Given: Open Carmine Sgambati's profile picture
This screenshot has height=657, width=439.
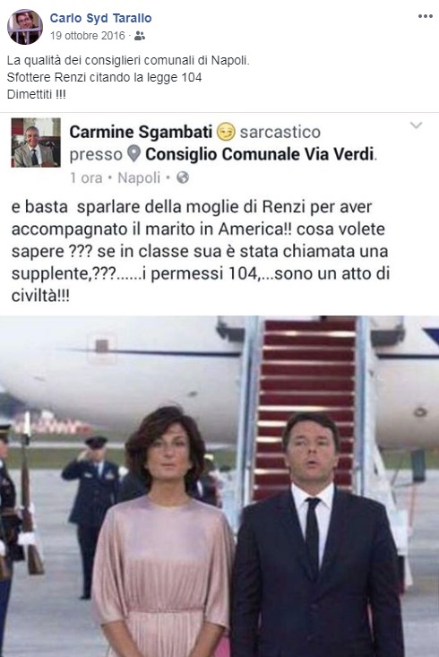Looking at the screenshot, I should tap(36, 143).
